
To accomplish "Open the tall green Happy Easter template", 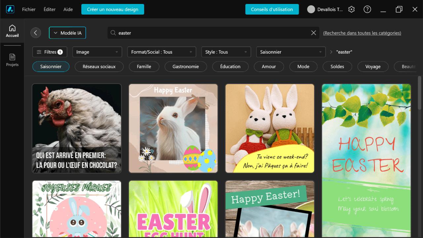I will tap(366, 161).
